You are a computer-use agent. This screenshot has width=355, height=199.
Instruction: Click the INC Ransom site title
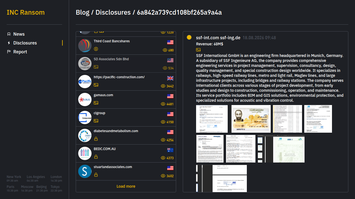26,12
